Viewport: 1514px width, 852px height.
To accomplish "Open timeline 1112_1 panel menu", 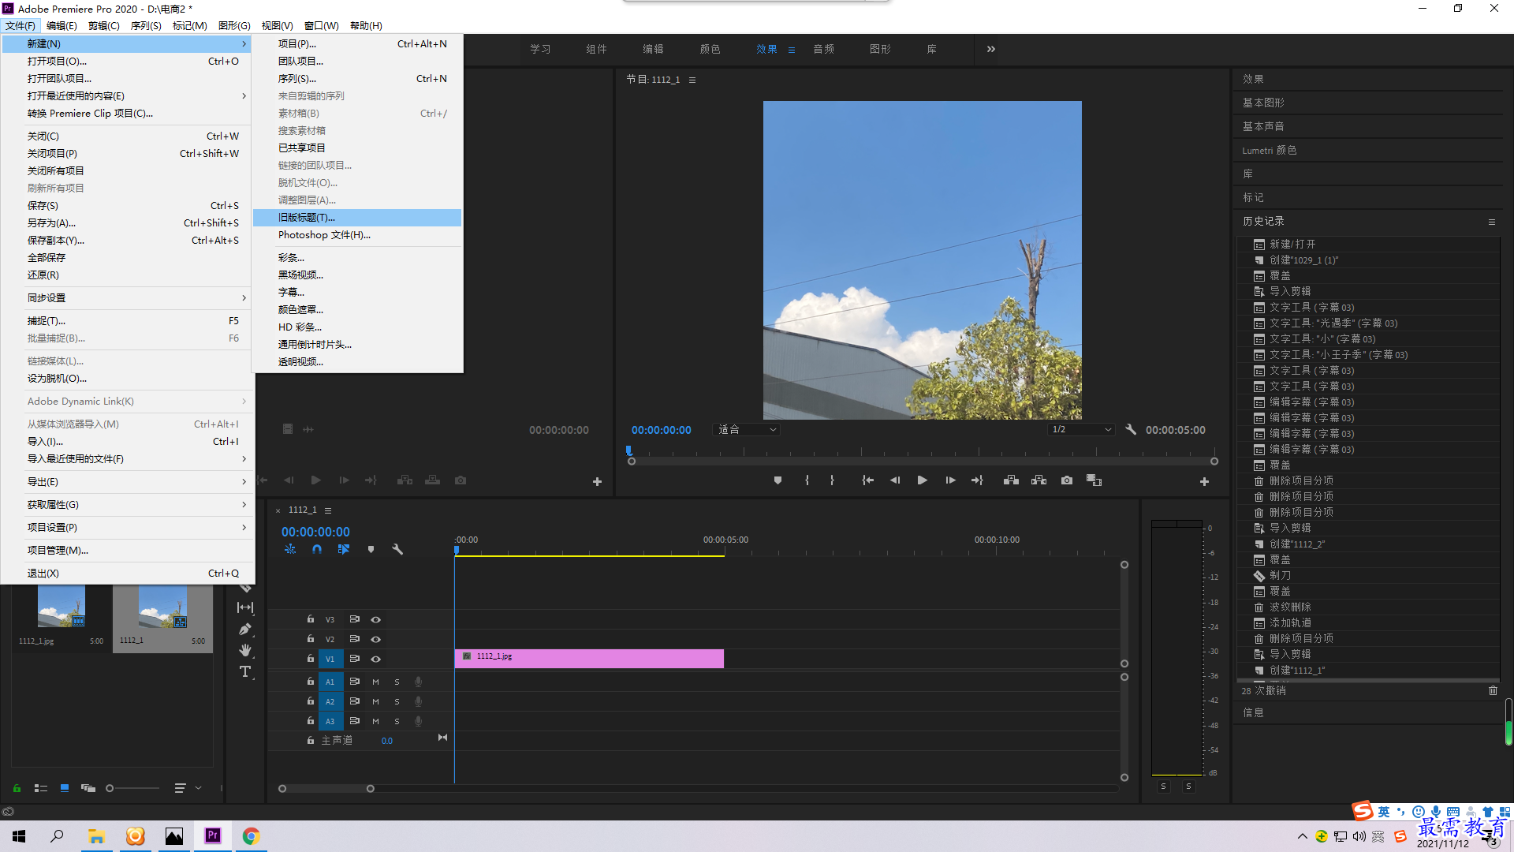I will point(328,510).
